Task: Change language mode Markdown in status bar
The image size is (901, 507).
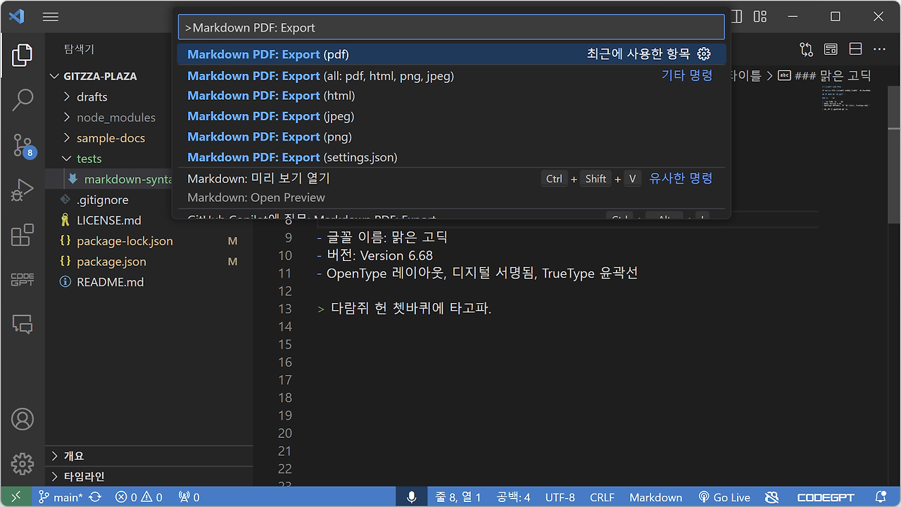Action: 656,497
